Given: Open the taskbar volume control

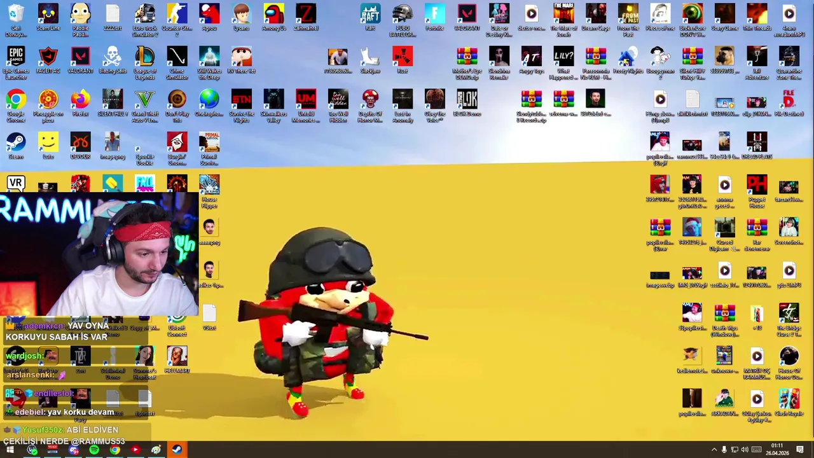Looking at the screenshot, I should [745, 450].
